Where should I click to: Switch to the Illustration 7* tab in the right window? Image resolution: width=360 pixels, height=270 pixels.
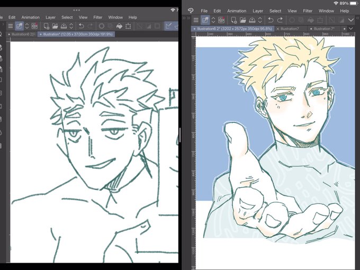click(x=323, y=29)
